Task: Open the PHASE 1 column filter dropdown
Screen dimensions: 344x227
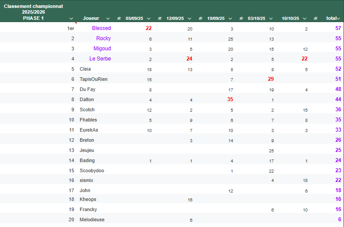Action: tap(71, 19)
